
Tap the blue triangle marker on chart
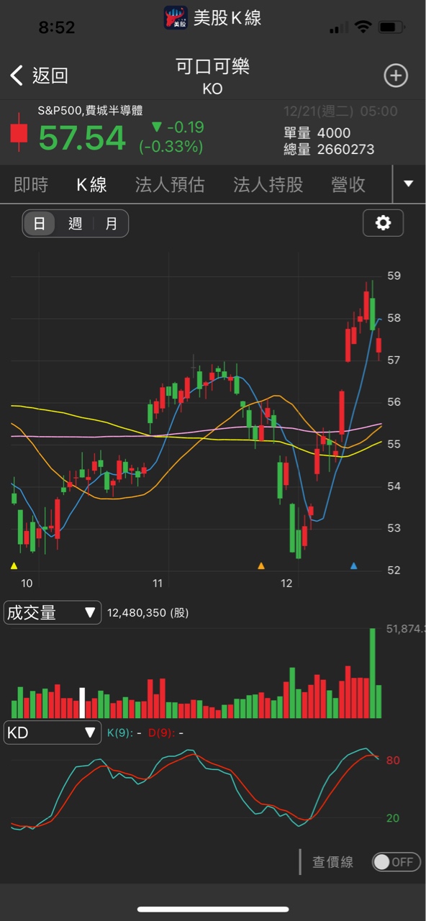(x=353, y=566)
